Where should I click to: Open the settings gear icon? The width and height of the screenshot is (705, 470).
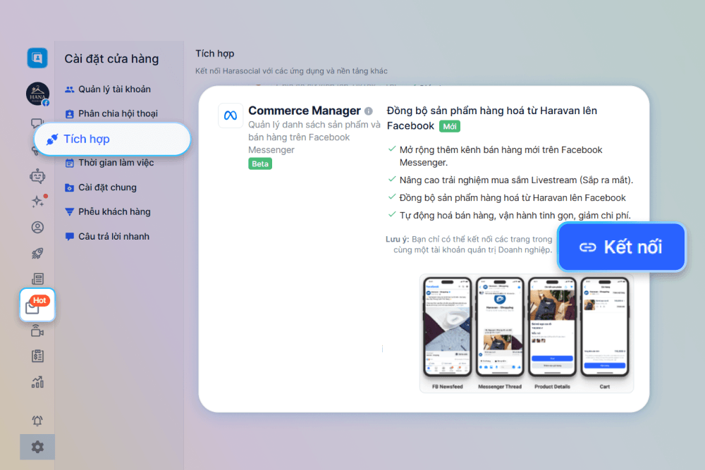click(37, 447)
